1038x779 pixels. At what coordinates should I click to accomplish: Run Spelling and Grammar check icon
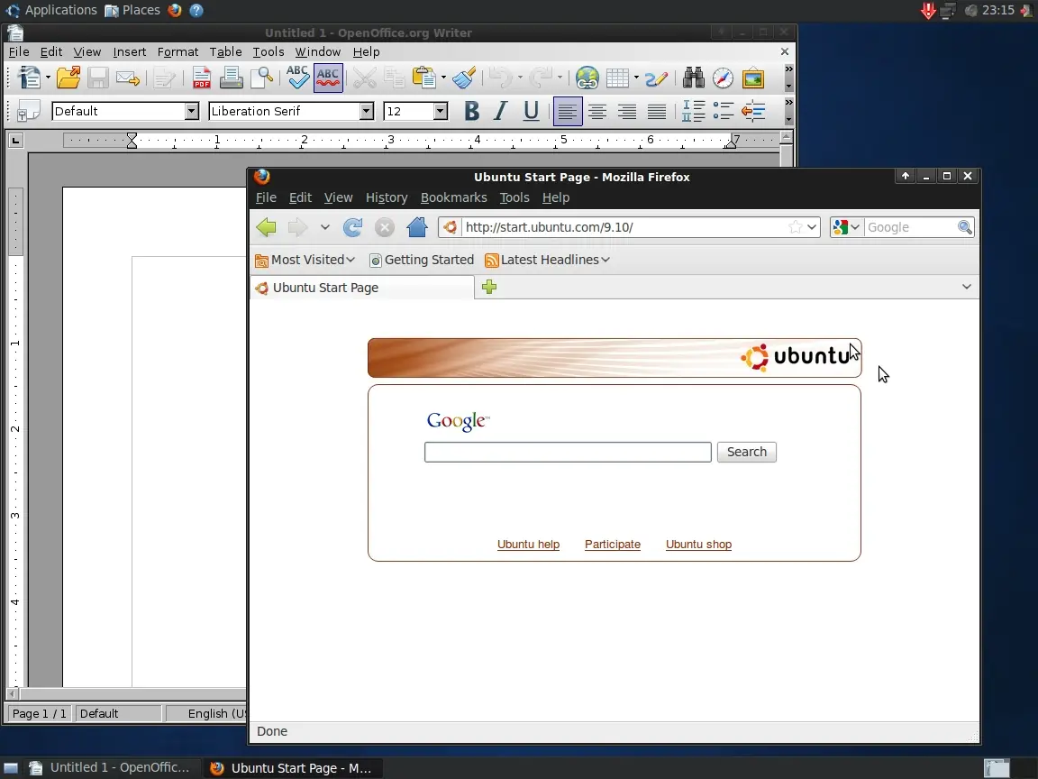coord(297,78)
